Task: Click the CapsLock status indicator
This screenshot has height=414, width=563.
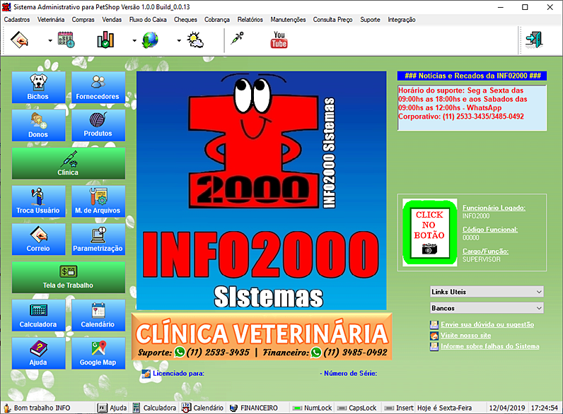Action: [x=357, y=408]
